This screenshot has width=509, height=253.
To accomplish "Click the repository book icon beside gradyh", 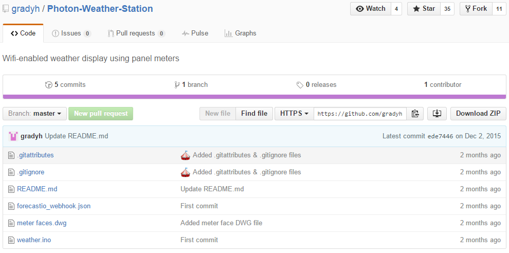I will pos(6,9).
